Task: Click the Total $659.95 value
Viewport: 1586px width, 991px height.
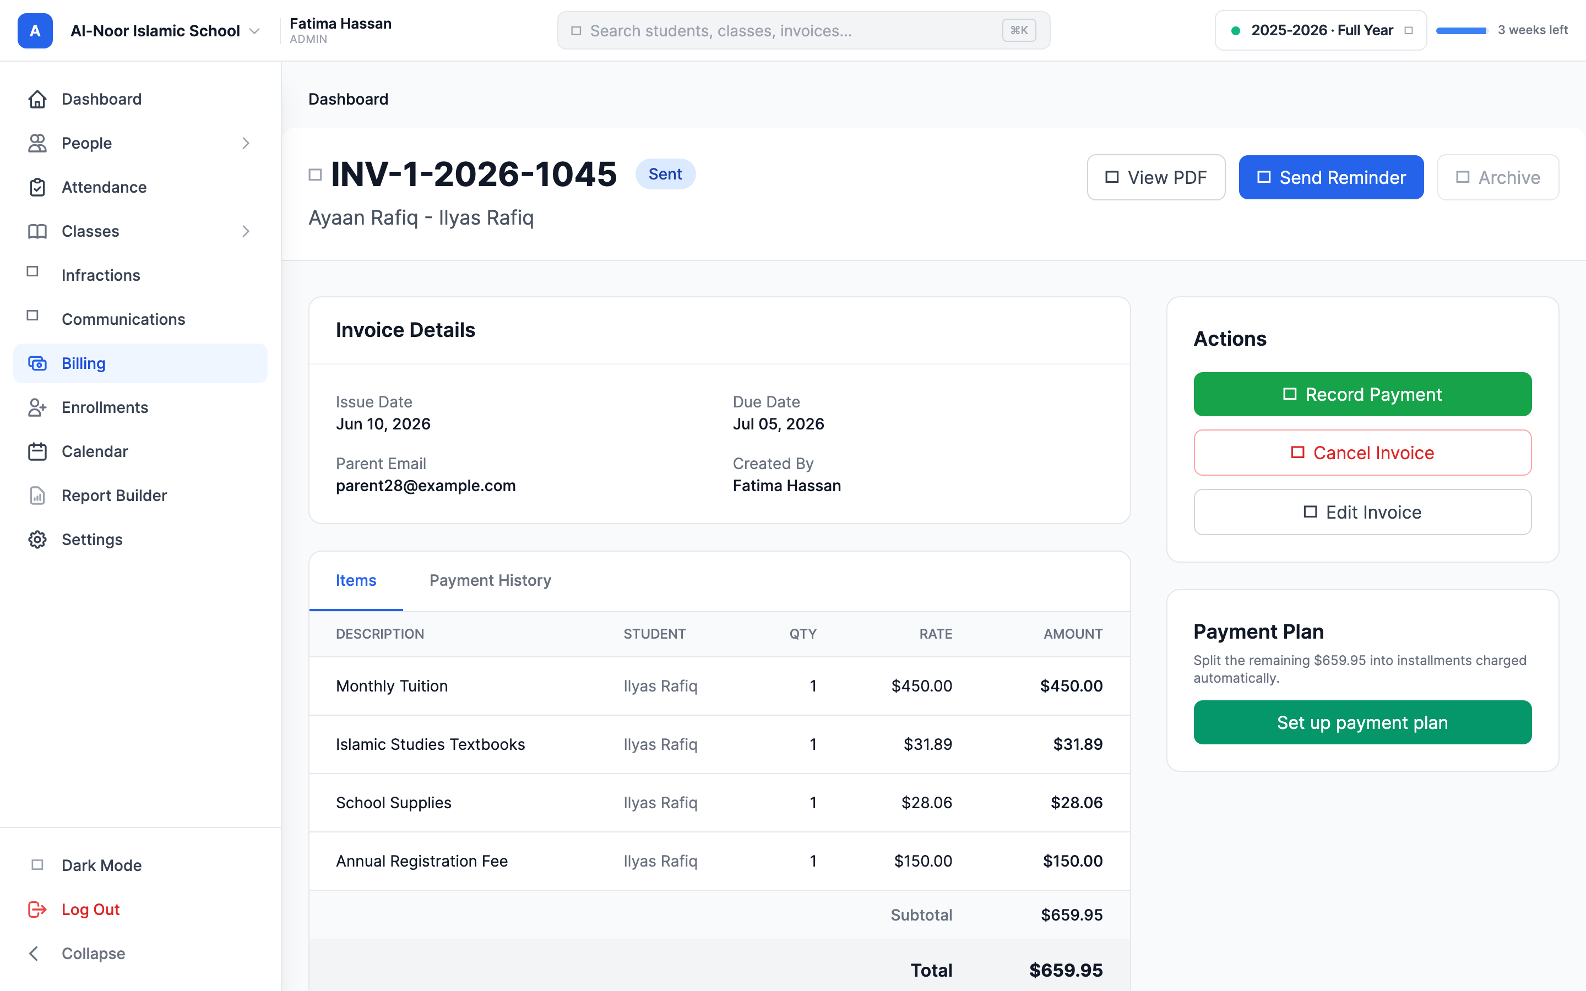Action: (x=1066, y=970)
